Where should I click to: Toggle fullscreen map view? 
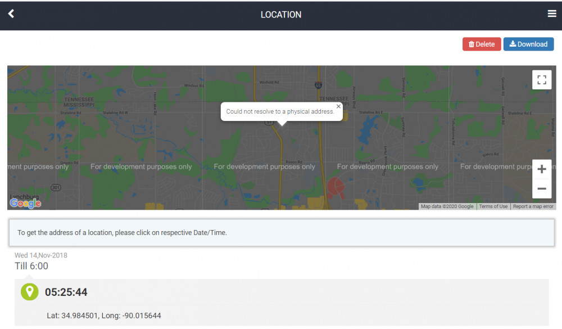(541, 79)
